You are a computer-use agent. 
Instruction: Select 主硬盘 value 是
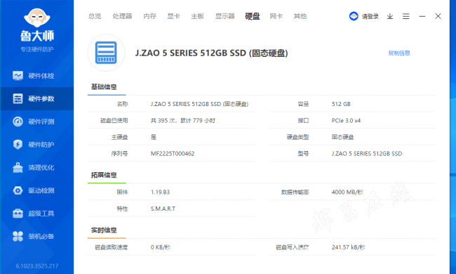tap(154, 137)
